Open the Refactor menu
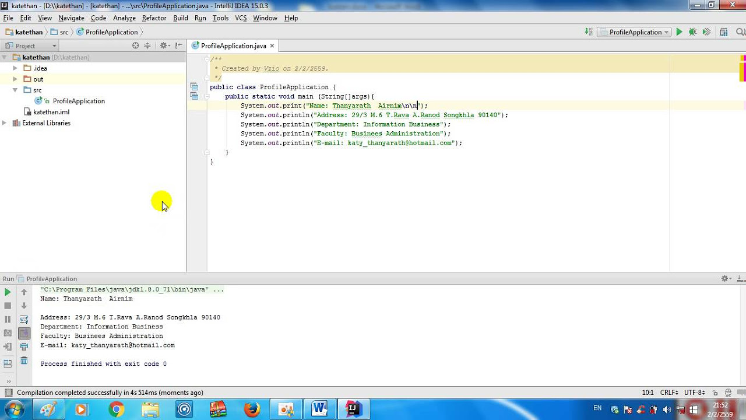 coord(154,18)
